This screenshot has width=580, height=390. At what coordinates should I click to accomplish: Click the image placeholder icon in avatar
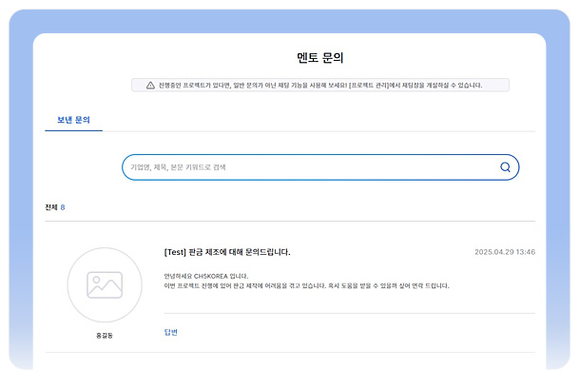click(105, 283)
